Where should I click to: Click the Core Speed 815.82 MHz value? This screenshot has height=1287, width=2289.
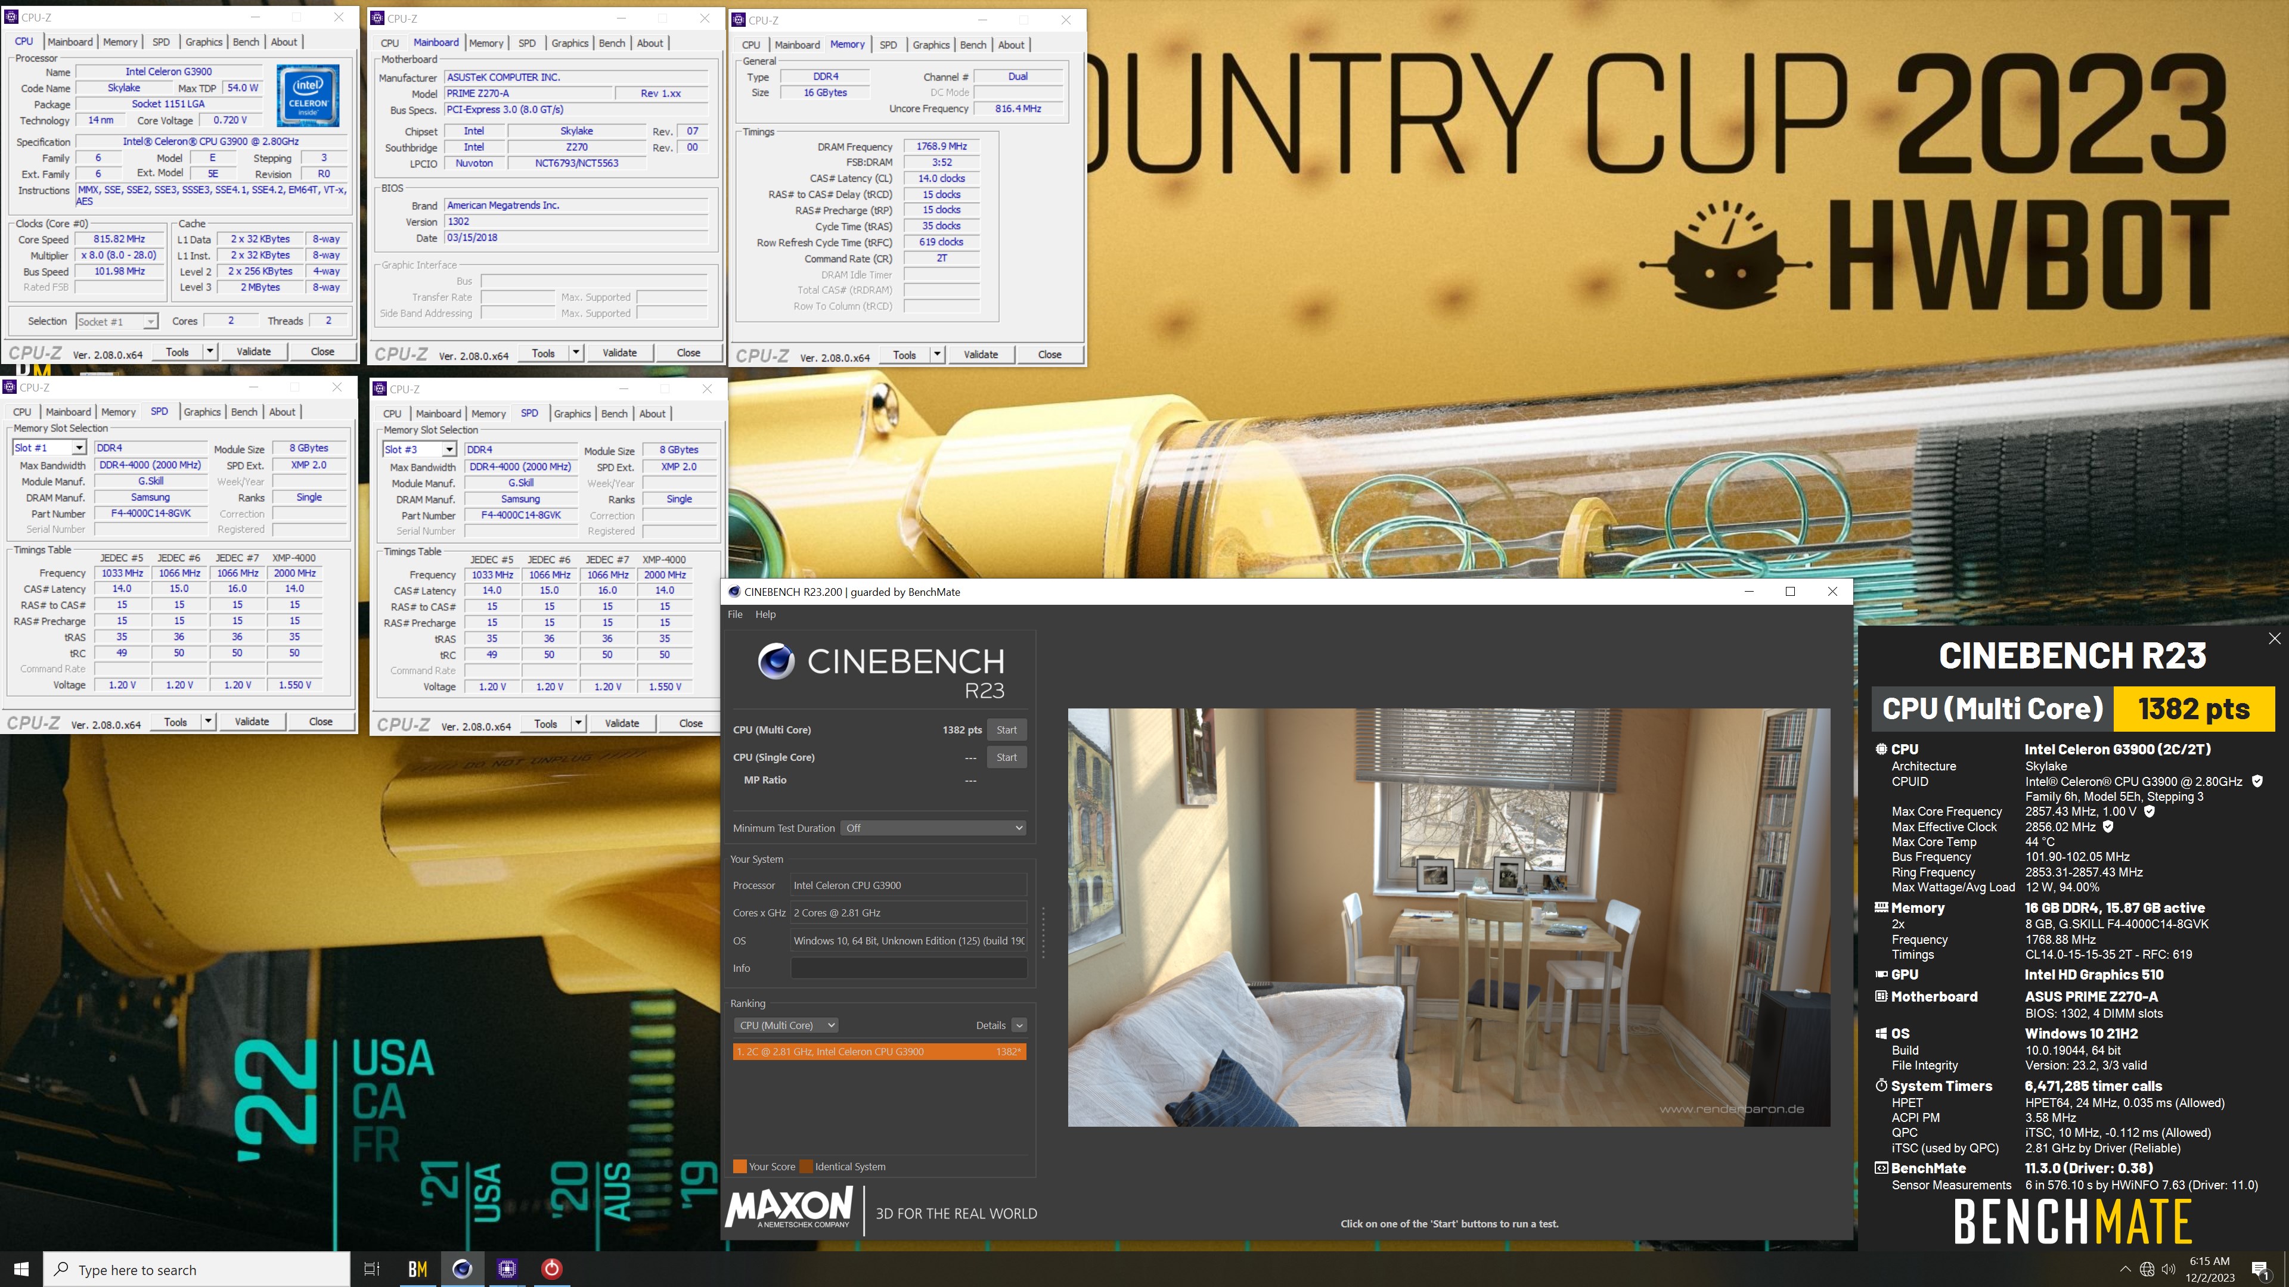[119, 240]
